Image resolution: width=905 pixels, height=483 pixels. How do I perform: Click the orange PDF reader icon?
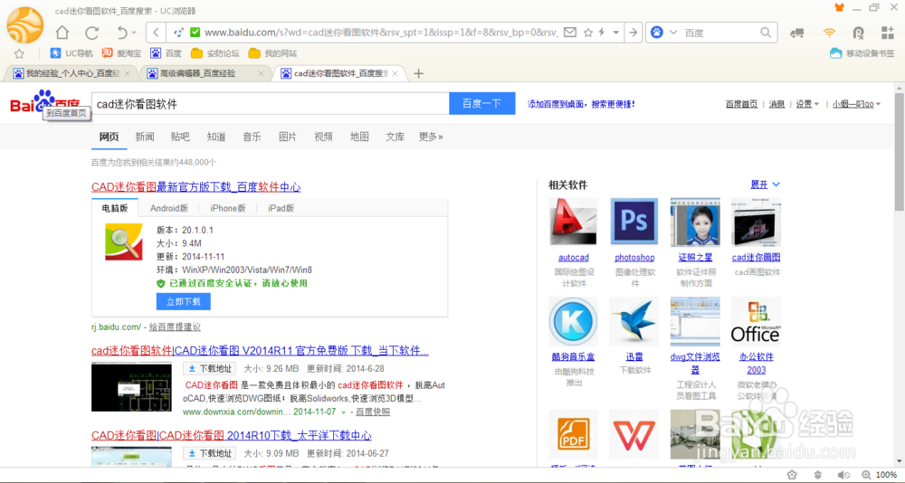[573, 434]
